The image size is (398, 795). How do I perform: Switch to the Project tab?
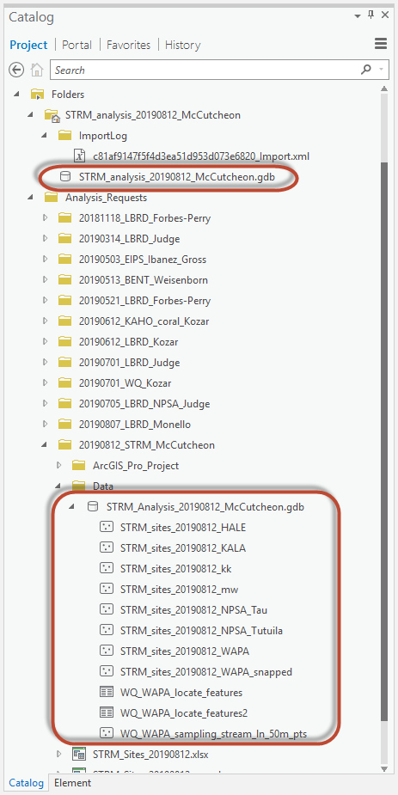click(x=28, y=45)
